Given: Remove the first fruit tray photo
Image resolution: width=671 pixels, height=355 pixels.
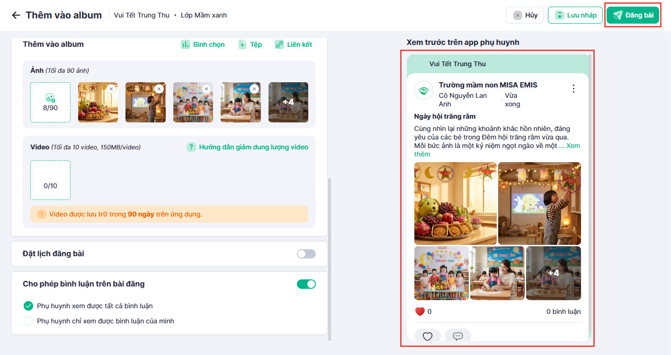Looking at the screenshot, I should (111, 88).
